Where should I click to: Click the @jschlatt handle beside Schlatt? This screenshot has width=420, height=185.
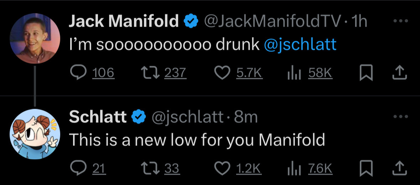tap(188, 117)
